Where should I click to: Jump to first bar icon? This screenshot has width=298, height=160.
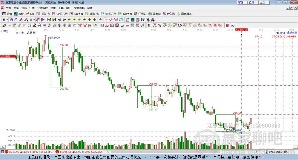49,20
